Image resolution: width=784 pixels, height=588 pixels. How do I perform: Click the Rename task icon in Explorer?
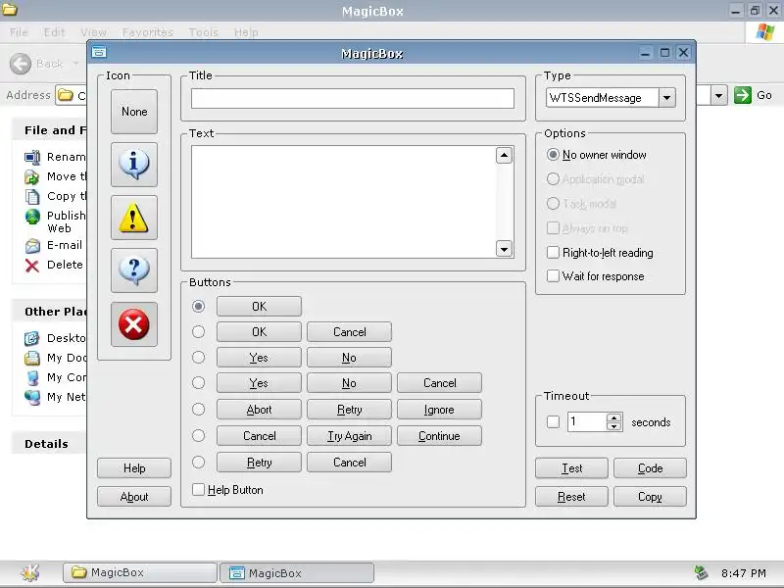point(32,158)
